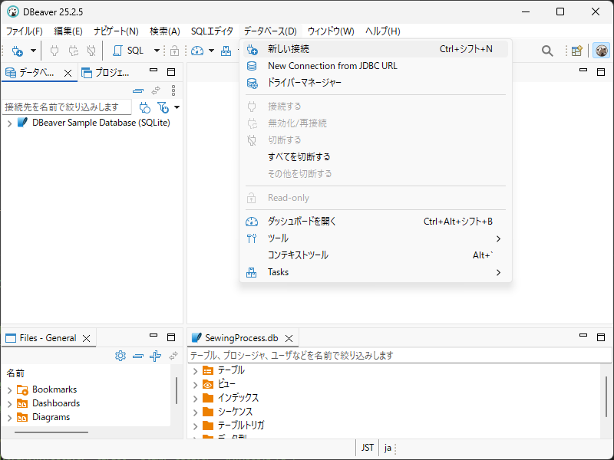Maximize the database navigator panel

coord(171,72)
